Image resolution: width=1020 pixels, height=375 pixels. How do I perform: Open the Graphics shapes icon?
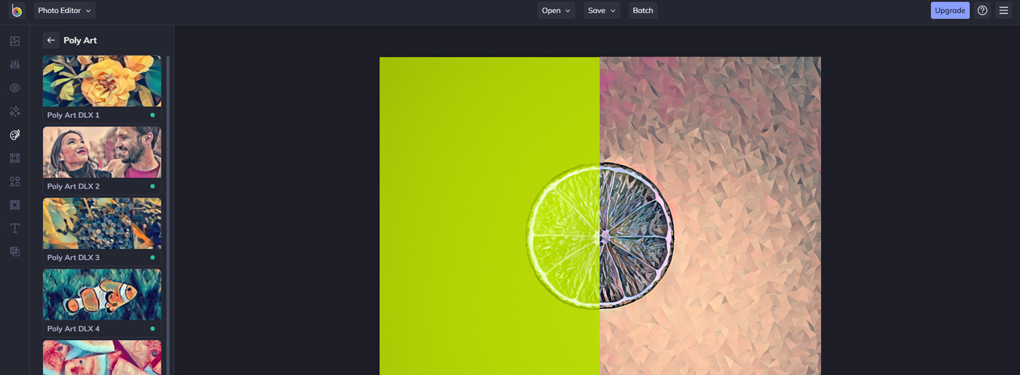(15, 181)
